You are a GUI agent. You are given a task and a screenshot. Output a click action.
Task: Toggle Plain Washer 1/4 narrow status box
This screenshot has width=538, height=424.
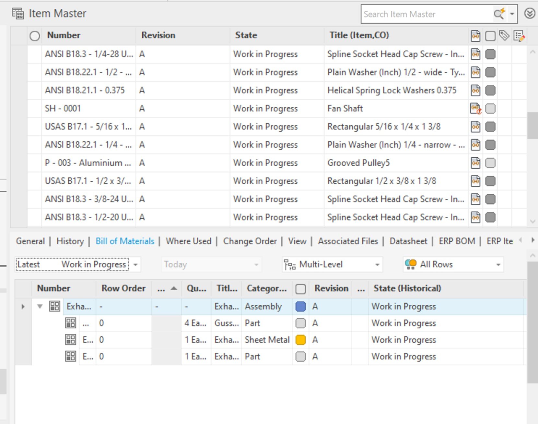pyautogui.click(x=490, y=145)
